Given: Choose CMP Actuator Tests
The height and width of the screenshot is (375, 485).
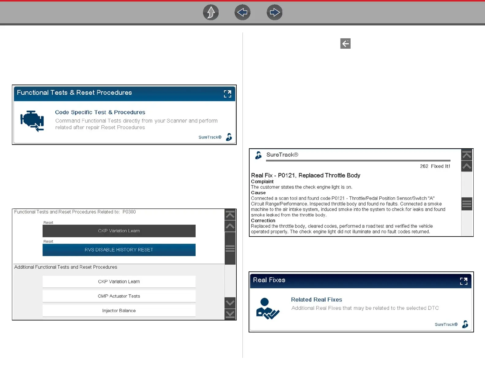Looking at the screenshot, I should pyautogui.click(x=119, y=296).
